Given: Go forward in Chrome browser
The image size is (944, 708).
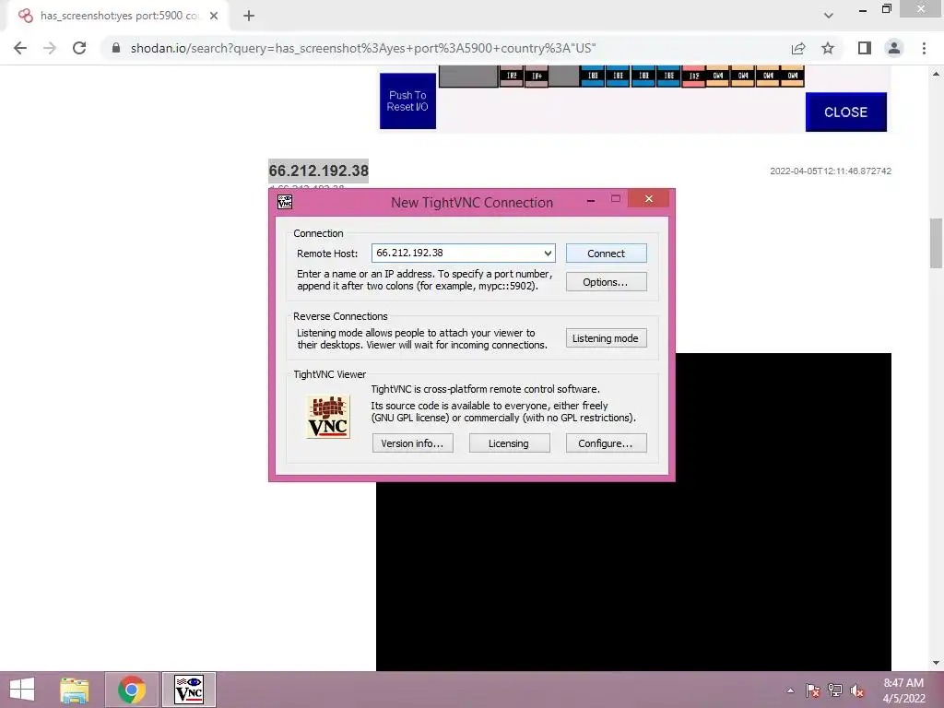Looking at the screenshot, I should point(50,48).
